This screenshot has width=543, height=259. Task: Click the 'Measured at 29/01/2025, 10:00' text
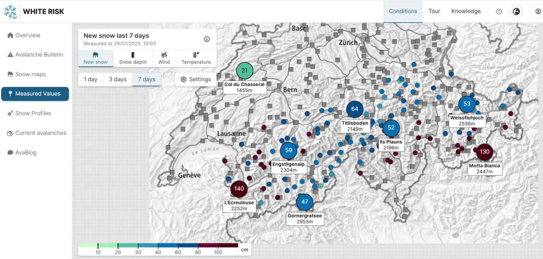(x=120, y=44)
